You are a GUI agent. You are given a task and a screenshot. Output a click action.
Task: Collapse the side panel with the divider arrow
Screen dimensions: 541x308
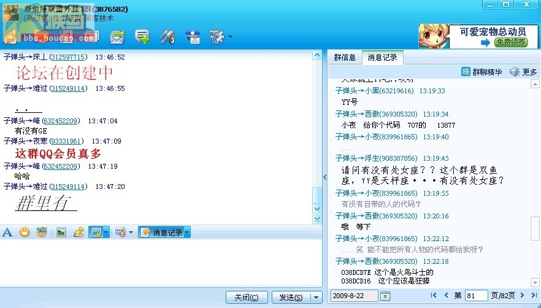point(324,177)
